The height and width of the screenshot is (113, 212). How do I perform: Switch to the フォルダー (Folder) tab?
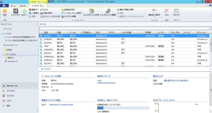[23, 6]
